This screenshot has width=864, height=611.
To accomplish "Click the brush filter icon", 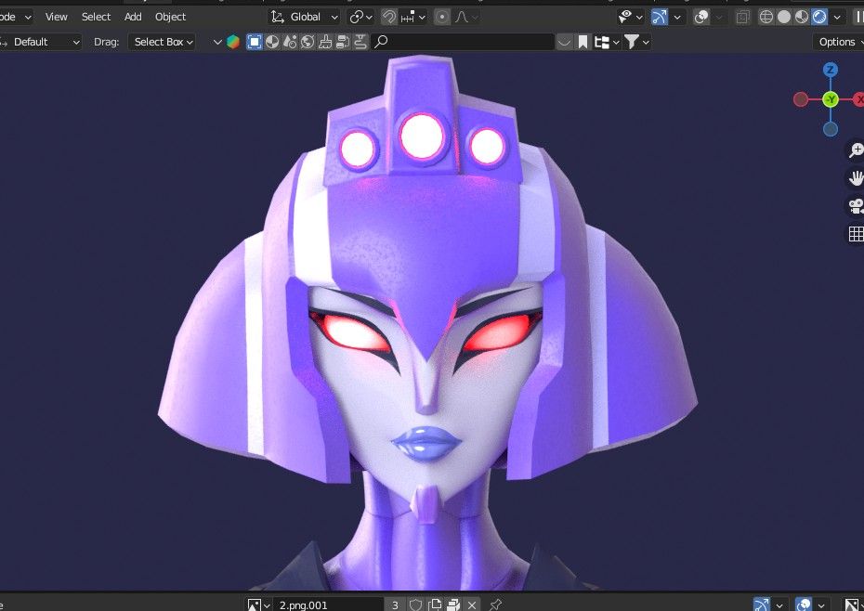I will (325, 42).
